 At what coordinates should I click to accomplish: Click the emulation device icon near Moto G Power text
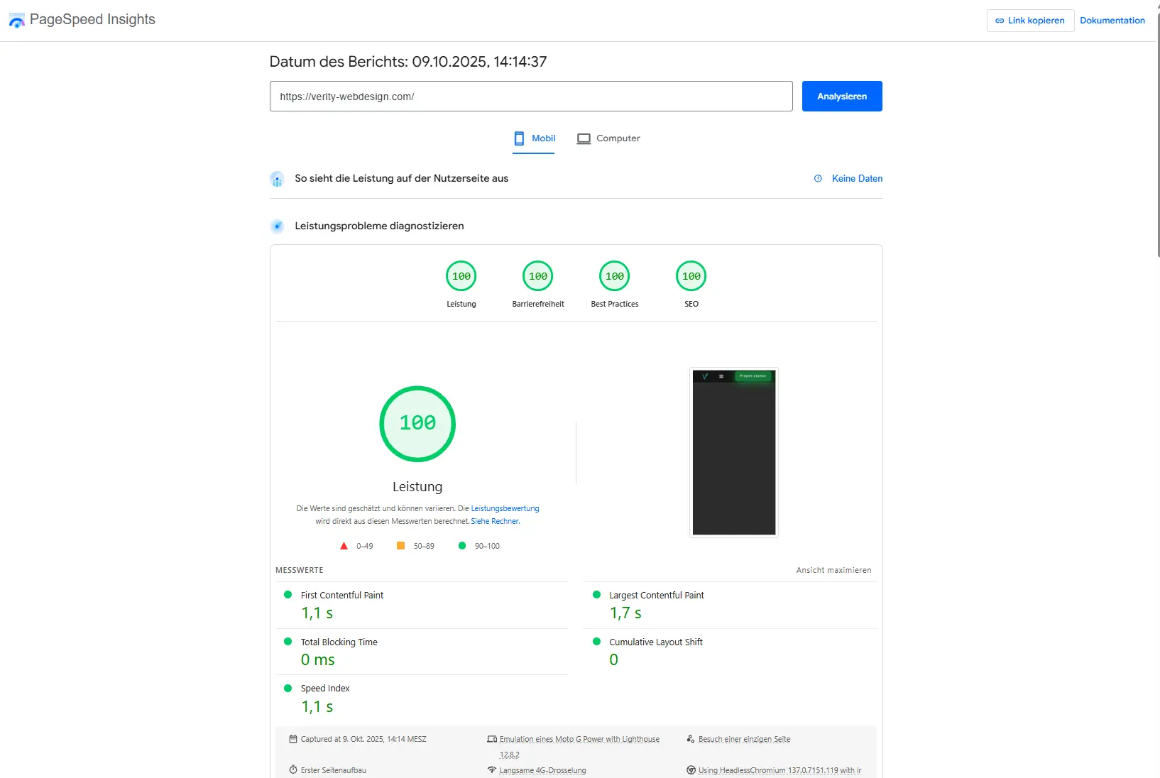(492, 739)
